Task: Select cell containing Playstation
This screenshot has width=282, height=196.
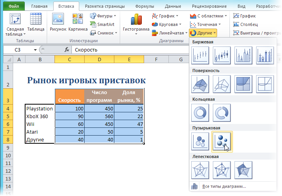Action: pyautogui.click(x=39, y=108)
